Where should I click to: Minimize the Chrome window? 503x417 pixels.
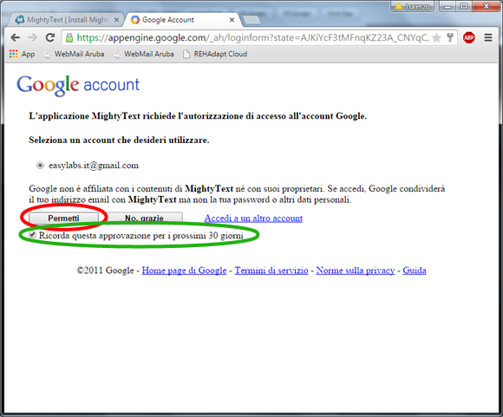pos(447,6)
